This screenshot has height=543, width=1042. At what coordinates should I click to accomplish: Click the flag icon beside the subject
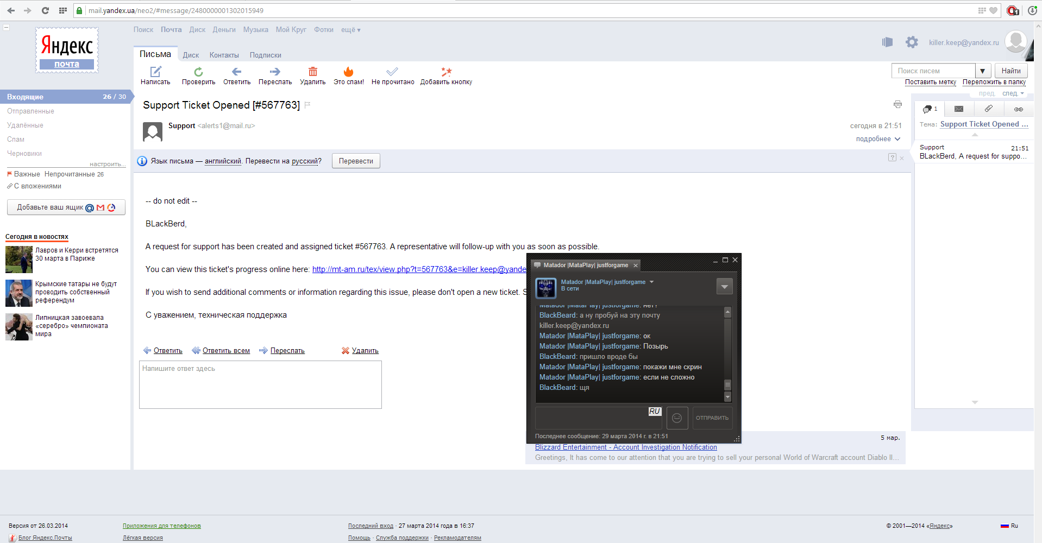tap(307, 105)
